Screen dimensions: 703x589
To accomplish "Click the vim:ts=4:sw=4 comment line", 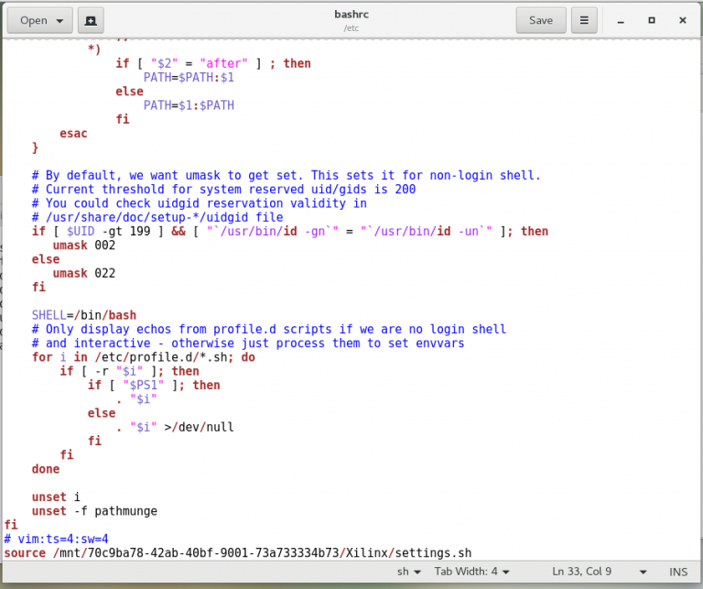I will (x=57, y=539).
